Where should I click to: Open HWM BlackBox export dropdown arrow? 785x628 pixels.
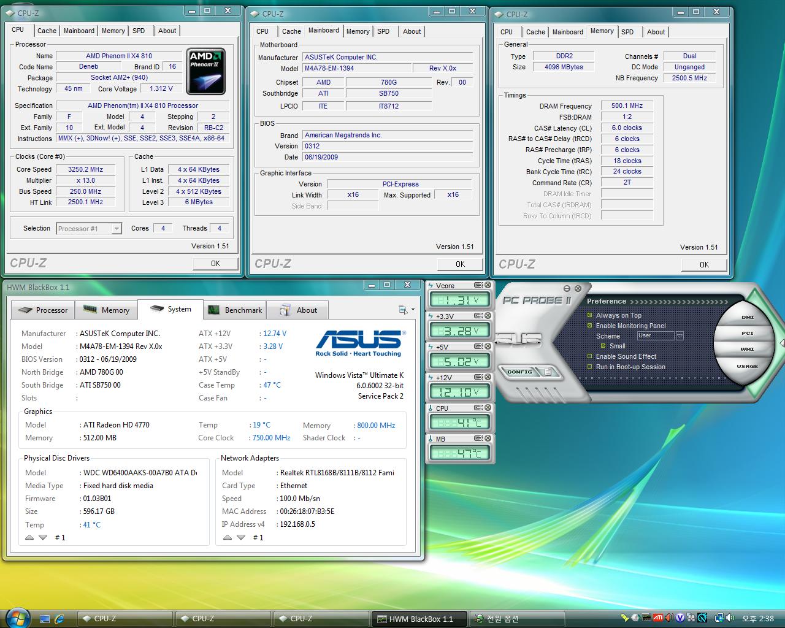click(412, 310)
